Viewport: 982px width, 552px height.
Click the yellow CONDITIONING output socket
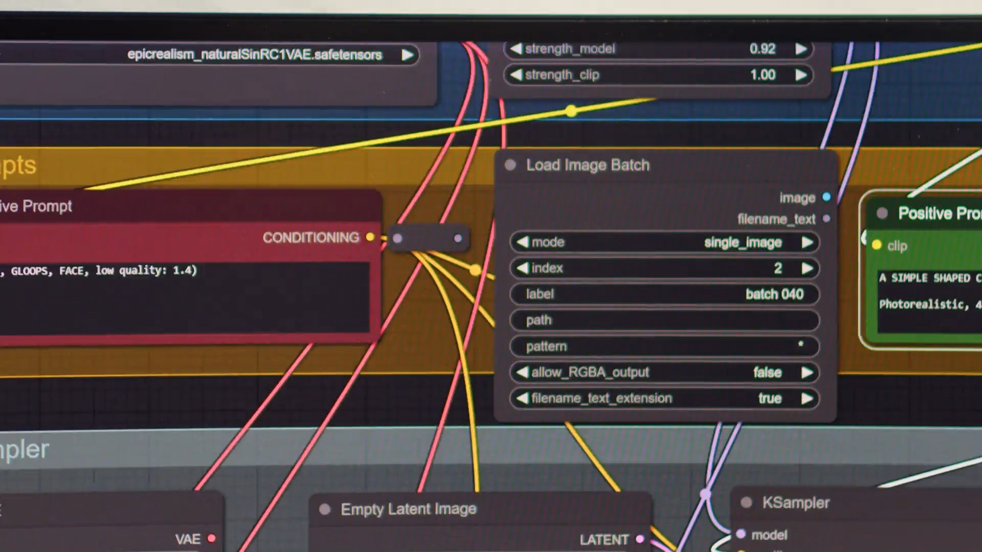coord(370,237)
